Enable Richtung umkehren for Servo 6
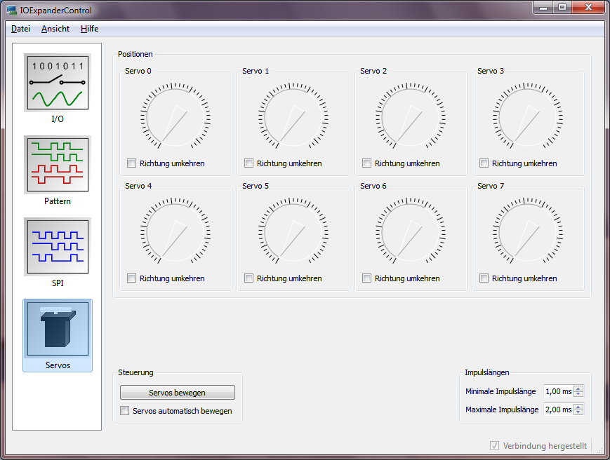Image resolution: width=610 pixels, height=460 pixels. [367, 278]
